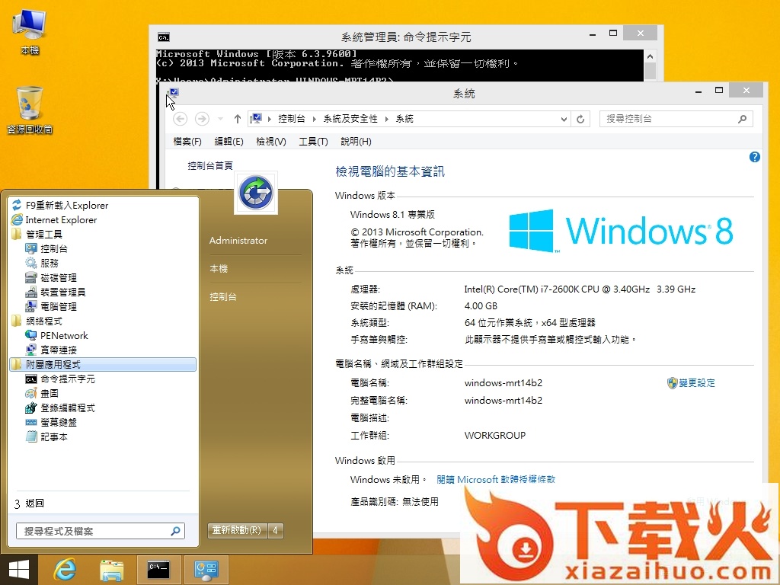780x585 pixels.
Task: Open 服務 services entry in start menu
Action: [x=50, y=263]
